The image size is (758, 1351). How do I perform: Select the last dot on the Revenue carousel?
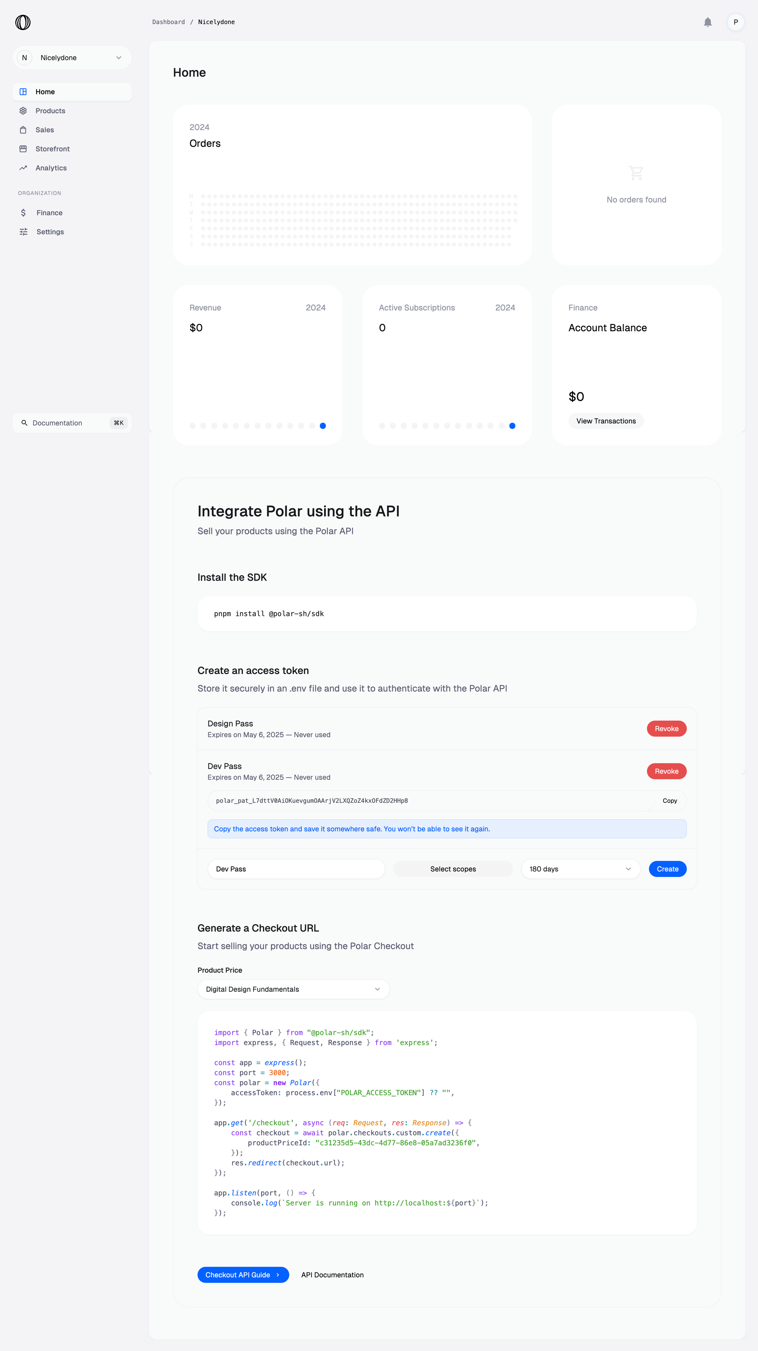tap(323, 425)
